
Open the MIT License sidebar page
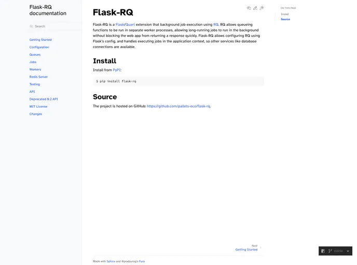[x=38, y=107]
